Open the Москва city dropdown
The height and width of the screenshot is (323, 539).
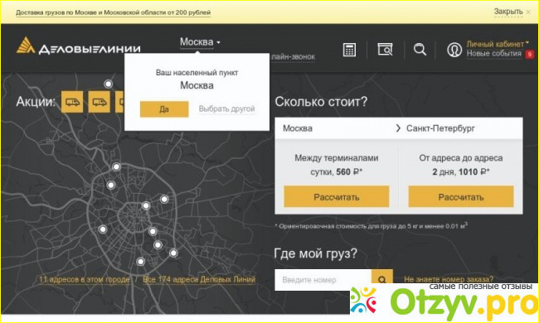(x=200, y=42)
